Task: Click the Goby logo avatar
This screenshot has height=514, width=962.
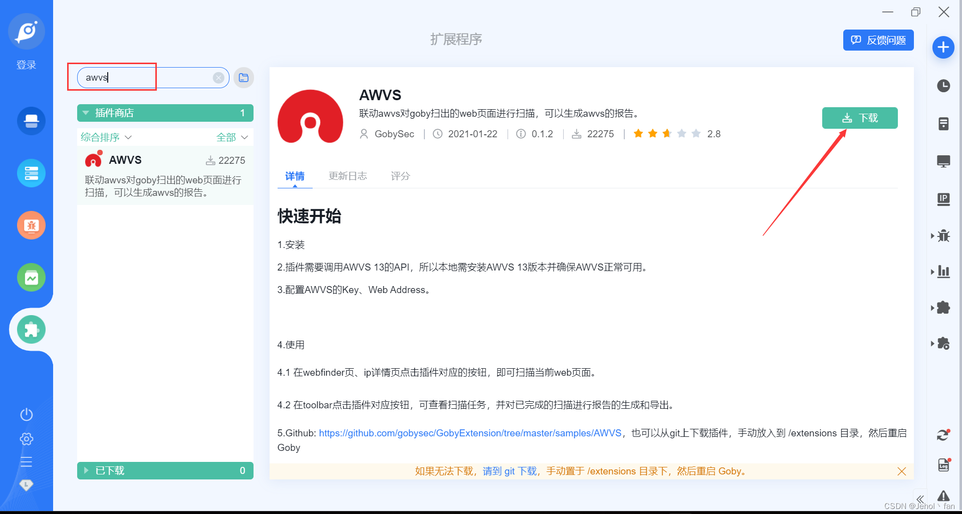Action: tap(27, 32)
